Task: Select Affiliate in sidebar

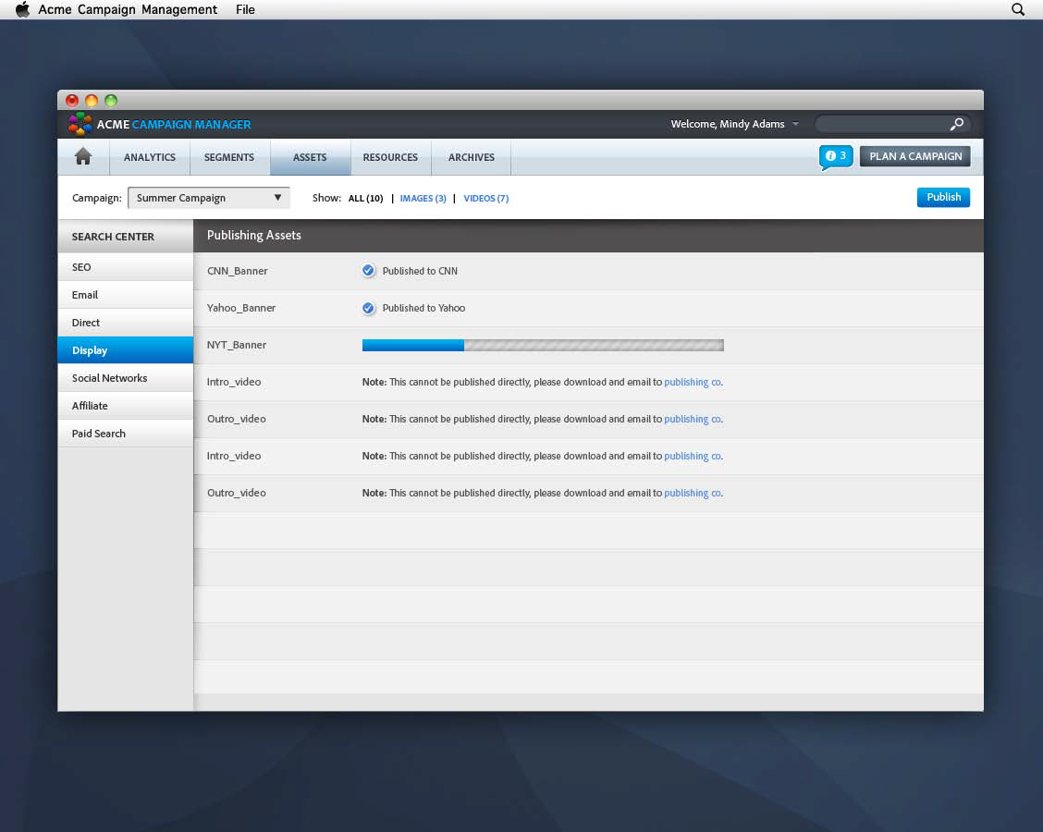Action: tap(126, 406)
